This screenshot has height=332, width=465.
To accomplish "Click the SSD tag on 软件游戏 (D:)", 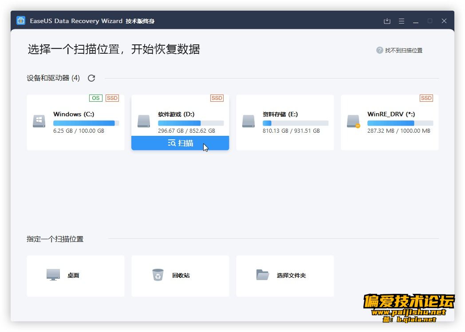I will pyautogui.click(x=217, y=98).
